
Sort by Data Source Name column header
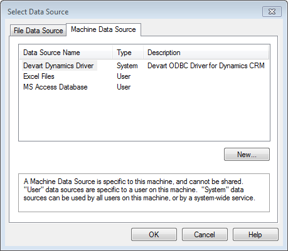(x=66, y=53)
